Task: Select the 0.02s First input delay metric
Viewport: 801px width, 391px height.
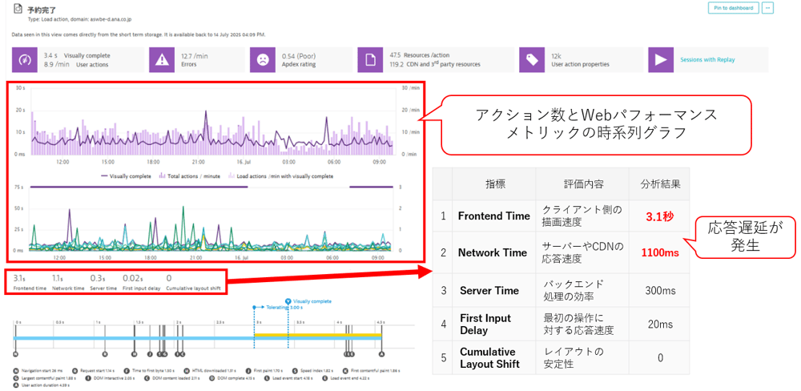Action: click(x=142, y=283)
